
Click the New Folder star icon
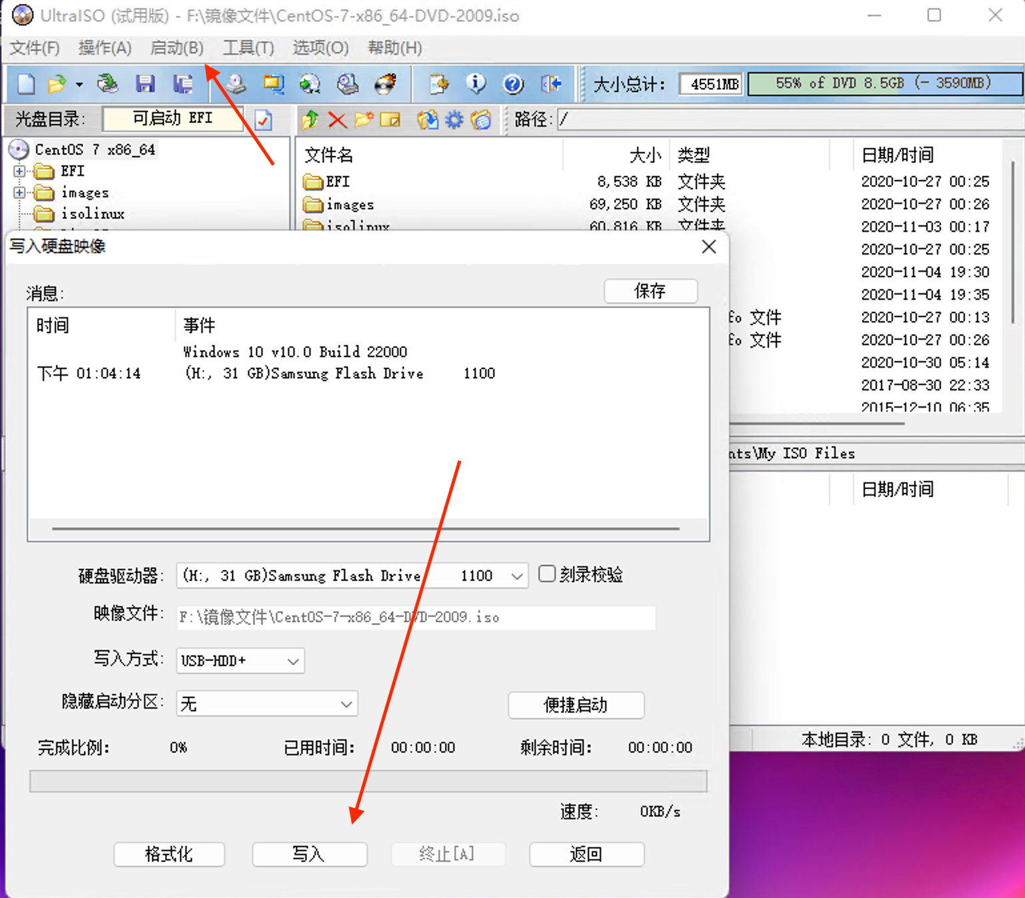coord(363,120)
